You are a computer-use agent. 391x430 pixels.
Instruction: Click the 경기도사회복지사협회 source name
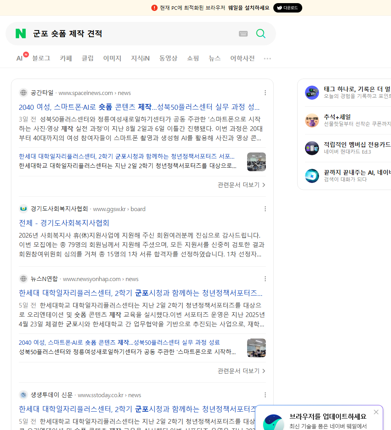point(59,209)
